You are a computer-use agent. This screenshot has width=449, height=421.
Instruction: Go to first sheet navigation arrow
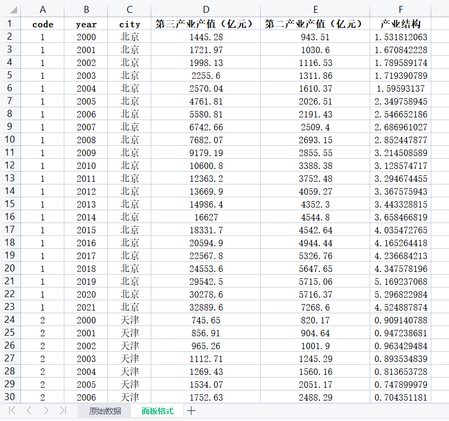point(12,410)
